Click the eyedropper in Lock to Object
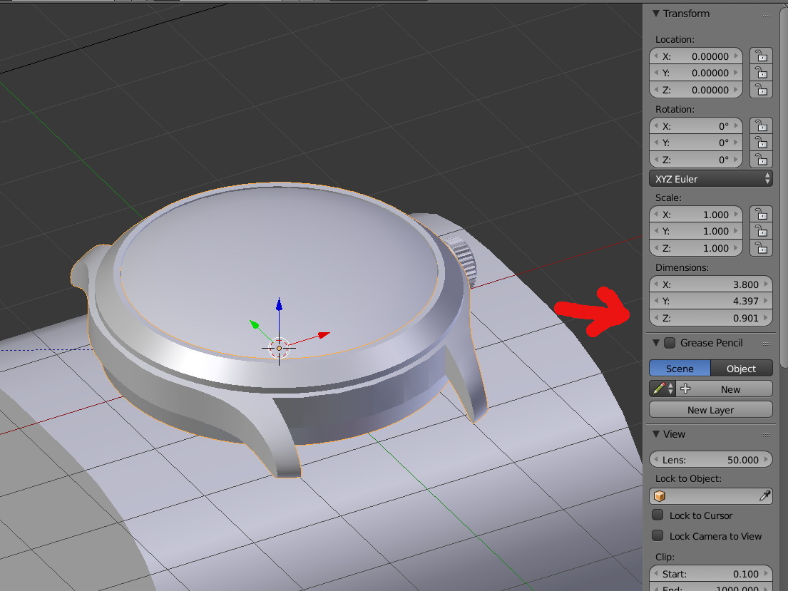The width and height of the screenshot is (788, 591). click(764, 496)
